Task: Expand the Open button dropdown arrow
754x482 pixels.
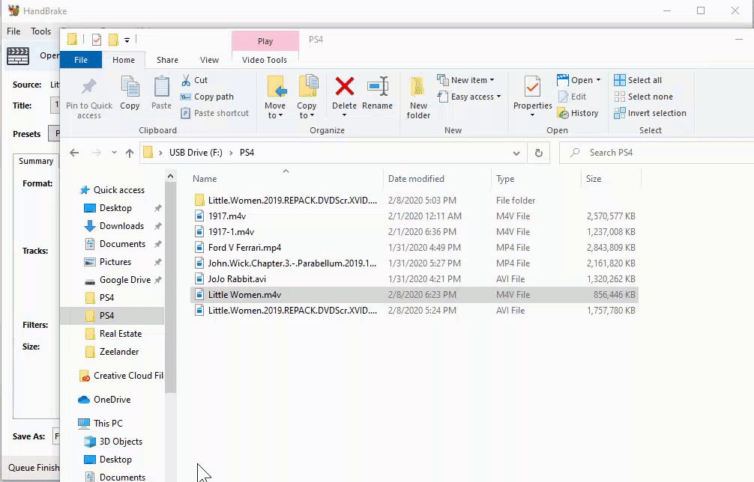Action: tap(598, 80)
